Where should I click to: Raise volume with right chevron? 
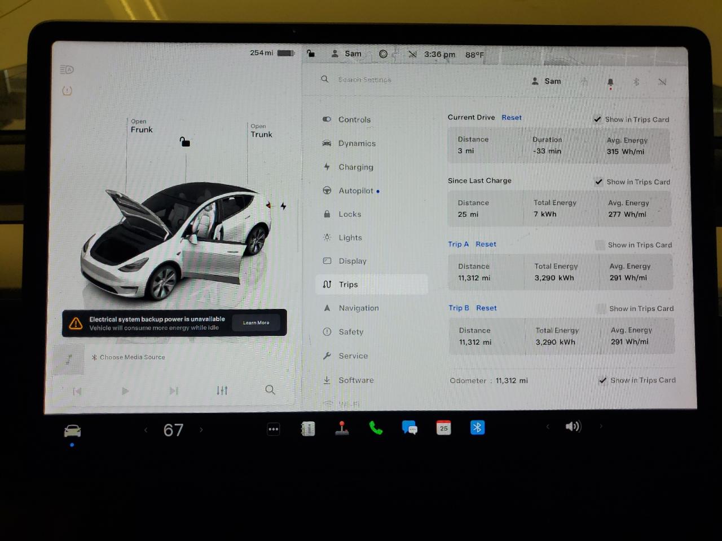(x=601, y=426)
